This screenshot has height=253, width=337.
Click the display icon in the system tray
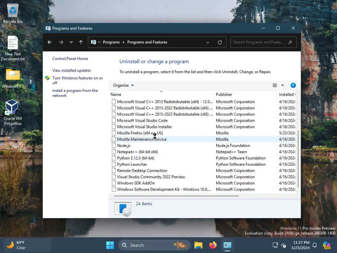[x=275, y=245]
